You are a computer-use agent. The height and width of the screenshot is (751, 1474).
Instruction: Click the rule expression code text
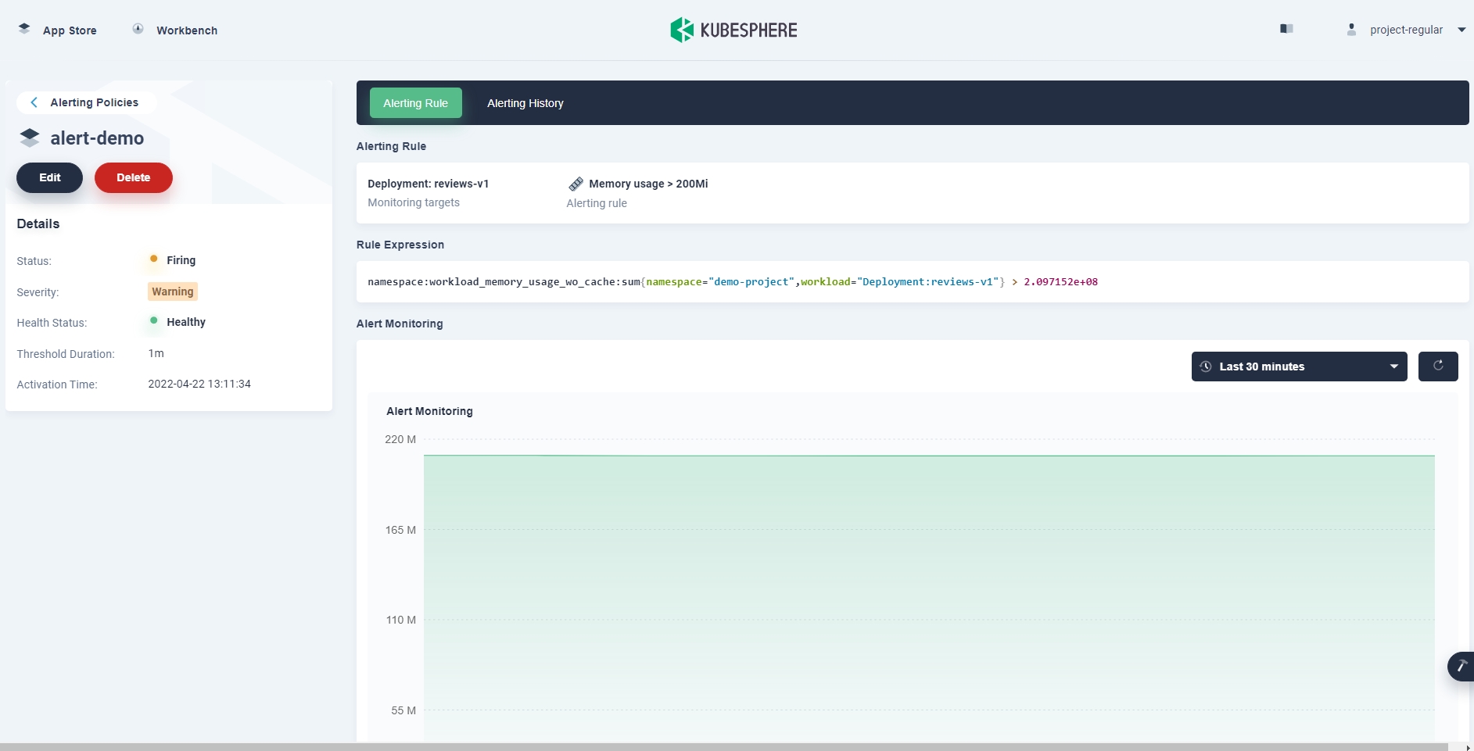pyautogui.click(x=732, y=282)
